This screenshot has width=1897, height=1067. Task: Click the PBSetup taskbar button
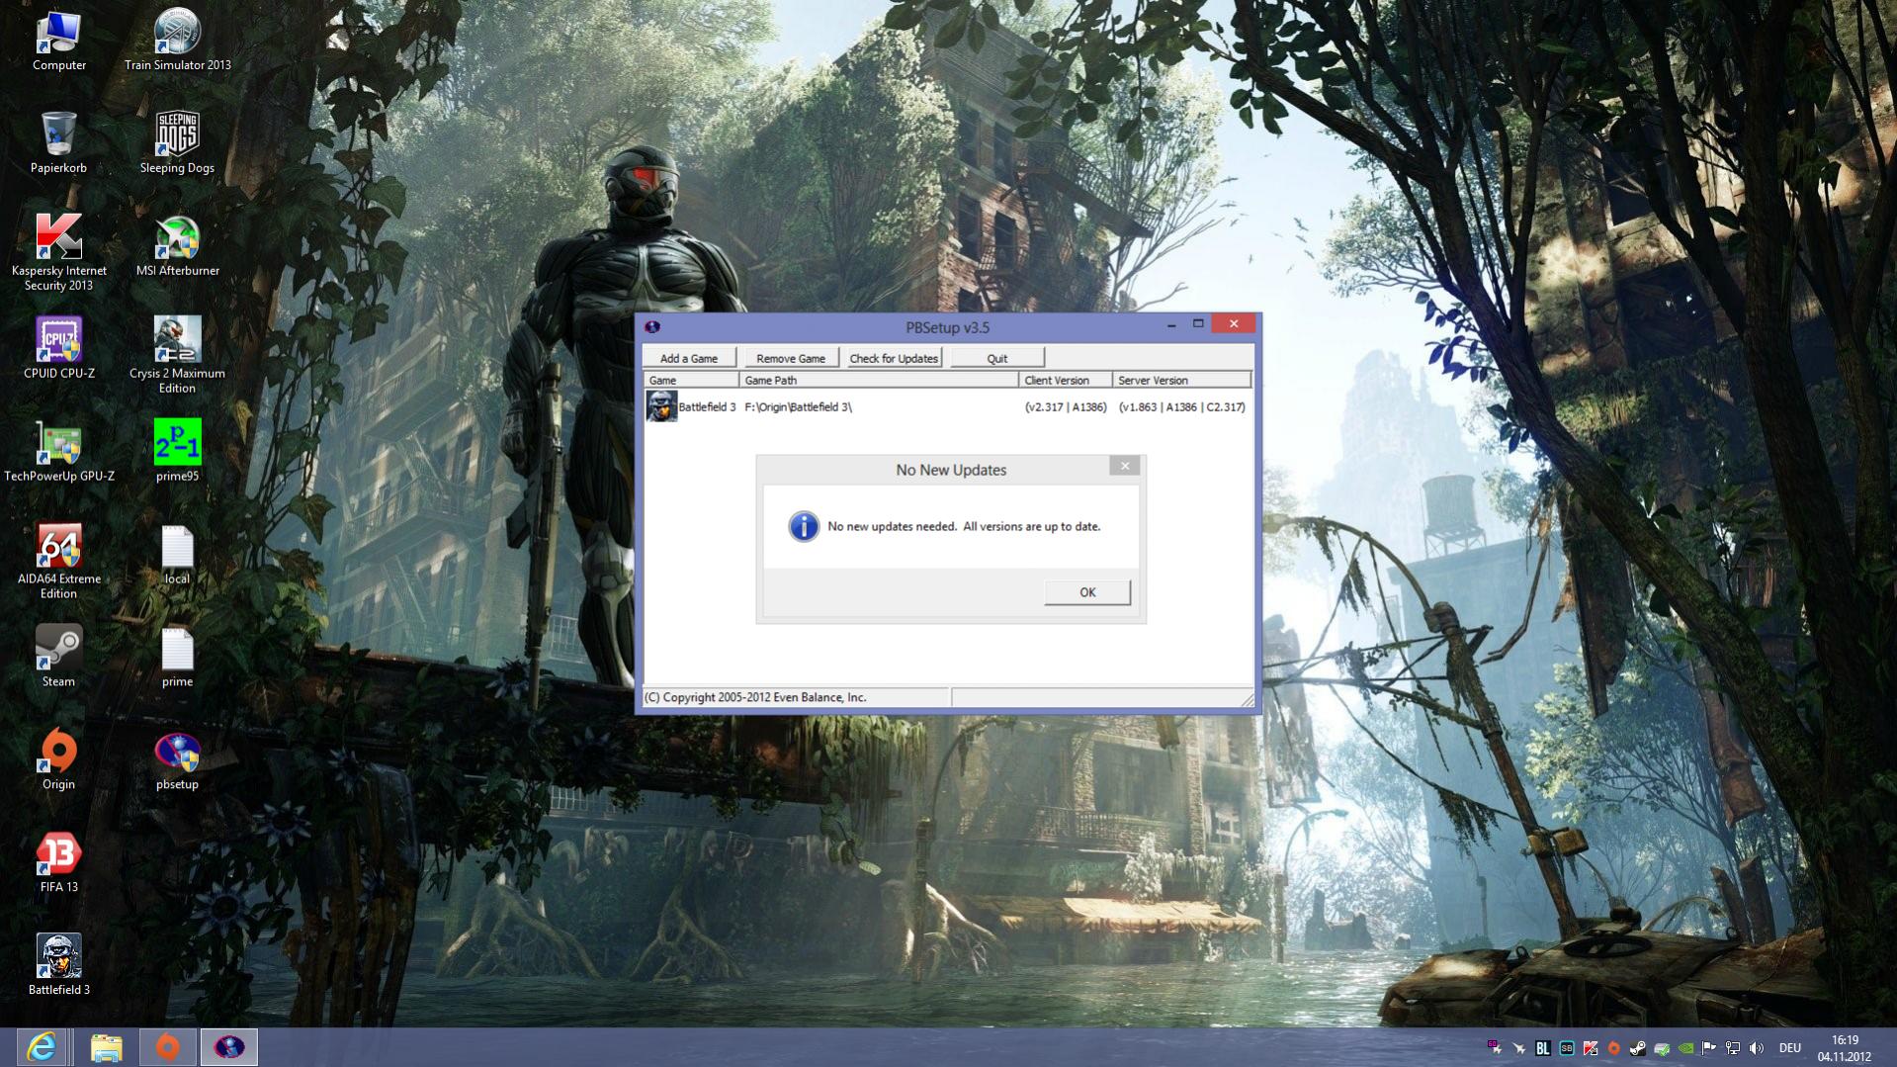pyautogui.click(x=229, y=1047)
